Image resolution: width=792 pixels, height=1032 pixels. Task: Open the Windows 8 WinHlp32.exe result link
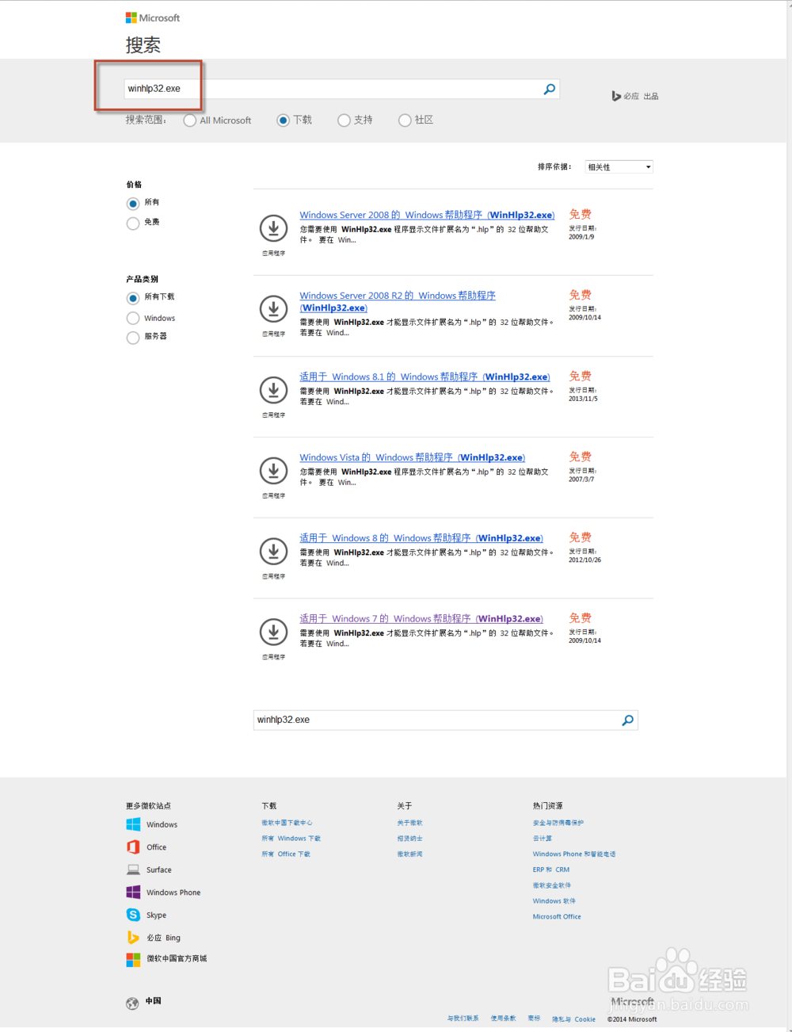click(x=421, y=538)
